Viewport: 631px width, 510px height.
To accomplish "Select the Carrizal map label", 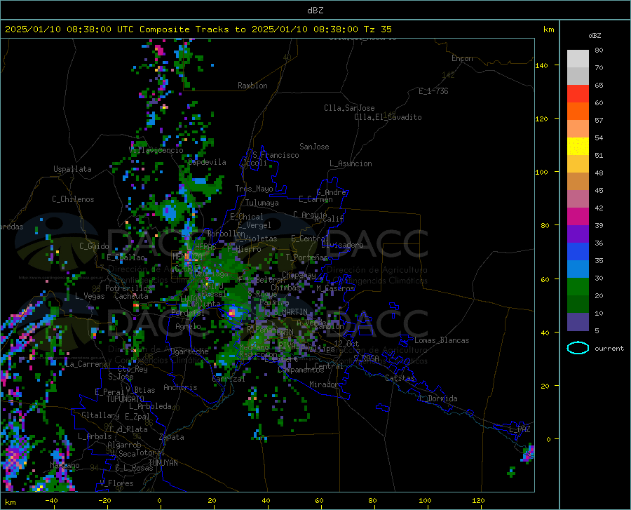I will tap(228, 380).
